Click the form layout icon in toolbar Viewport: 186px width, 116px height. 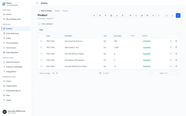coord(111,15)
